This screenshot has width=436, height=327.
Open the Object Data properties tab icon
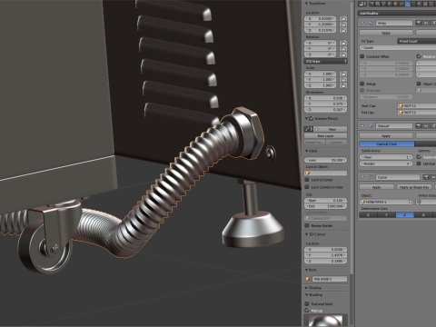[413, 4]
